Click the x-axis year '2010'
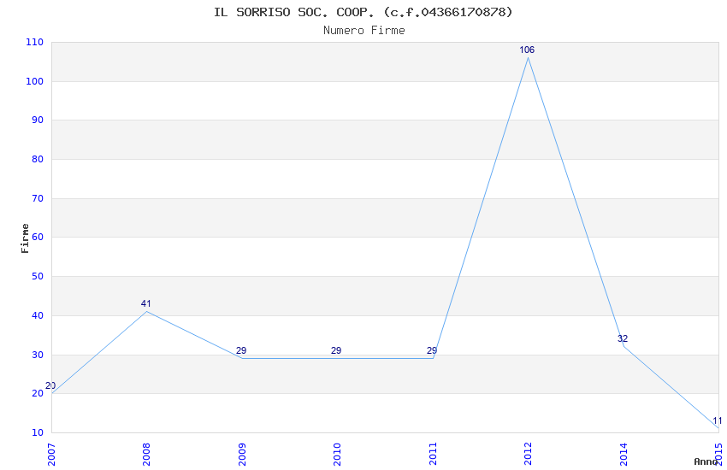This screenshot has width=727, height=470. (337, 455)
